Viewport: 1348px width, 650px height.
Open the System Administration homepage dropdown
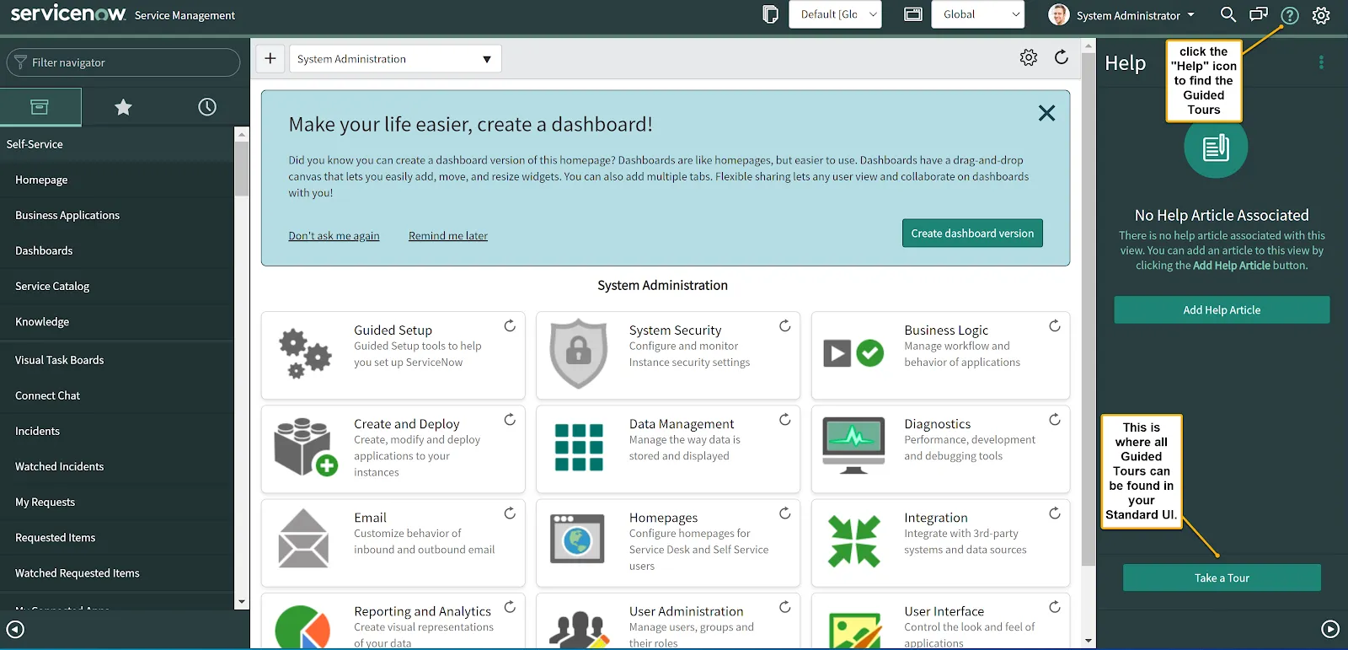394,59
